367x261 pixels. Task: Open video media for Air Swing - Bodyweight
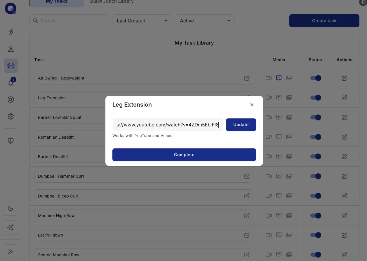pos(269,78)
